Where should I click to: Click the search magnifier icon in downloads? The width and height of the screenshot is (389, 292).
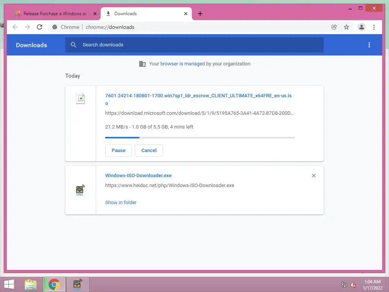[73, 45]
